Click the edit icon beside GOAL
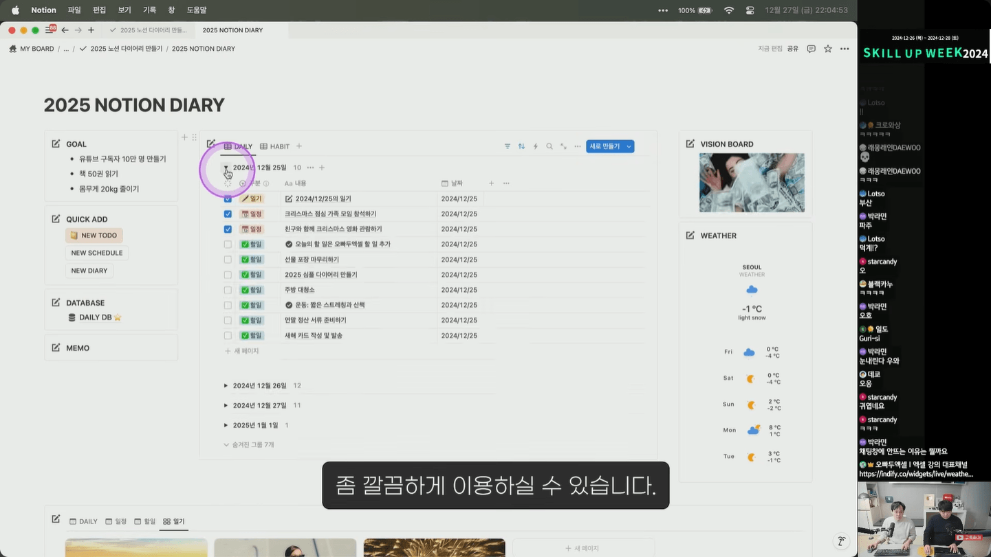 [x=56, y=144]
